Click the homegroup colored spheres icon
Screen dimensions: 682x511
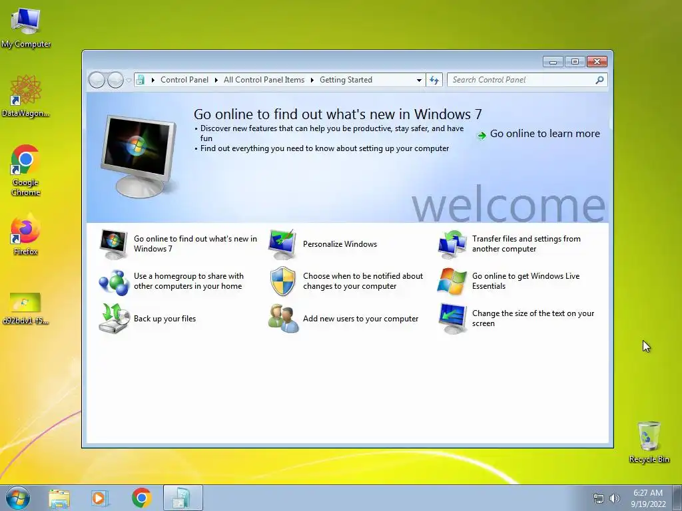[114, 282]
